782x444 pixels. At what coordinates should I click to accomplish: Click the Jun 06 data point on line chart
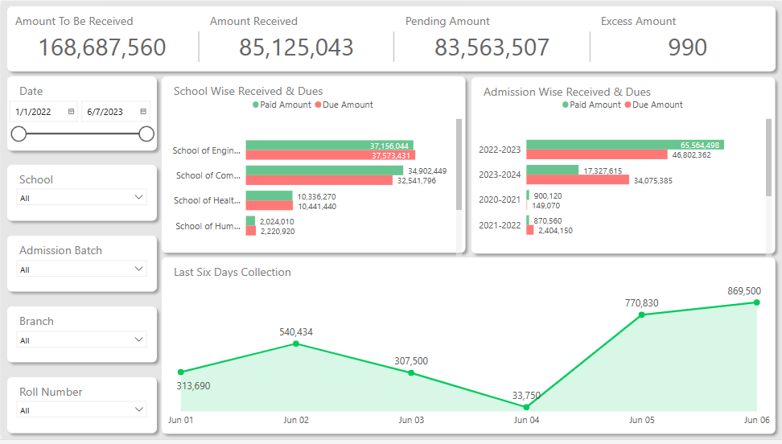pyautogui.click(x=756, y=302)
